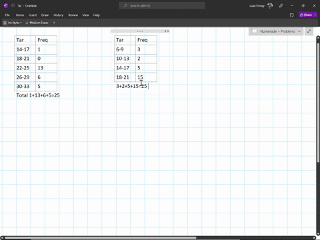Click the '14-17' cell in left table
The width and height of the screenshot is (320, 240).
tap(25, 49)
